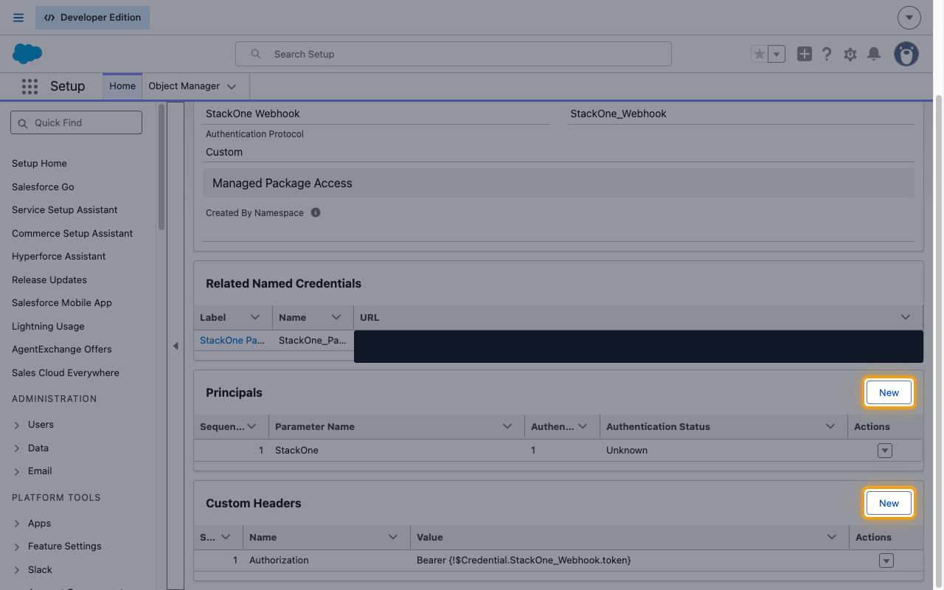This screenshot has width=944, height=590.
Task: Open Lightning Usage in the sidebar
Action: coord(48,327)
